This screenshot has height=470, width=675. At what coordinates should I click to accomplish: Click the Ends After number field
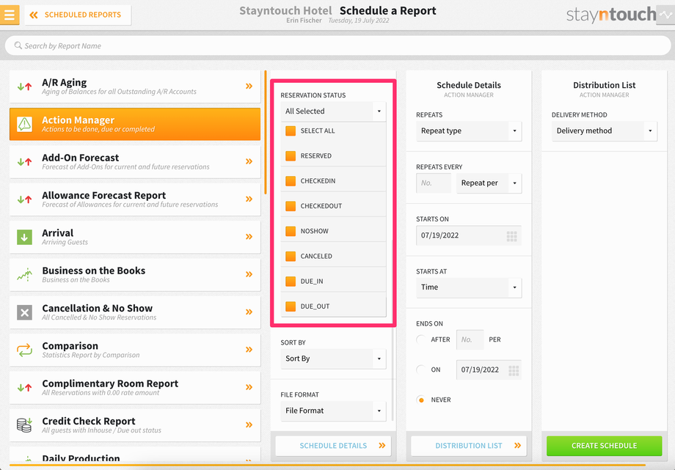pos(470,339)
